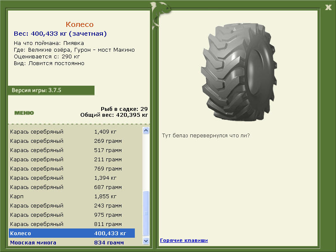Select Карась серебряный 1,409 кг row
This screenshot has height=252, width=336.
[x=72, y=131]
